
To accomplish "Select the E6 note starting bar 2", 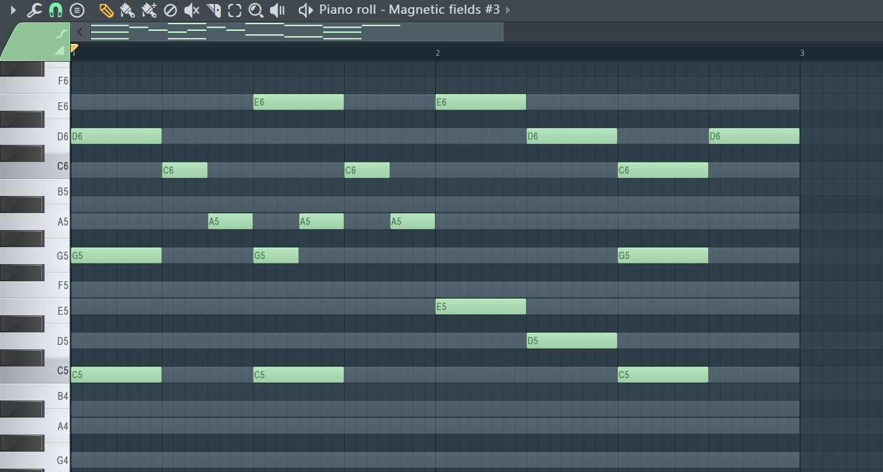I will point(481,102).
